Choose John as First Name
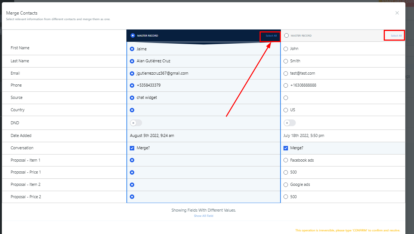The width and height of the screenshot is (414, 234). point(286,49)
